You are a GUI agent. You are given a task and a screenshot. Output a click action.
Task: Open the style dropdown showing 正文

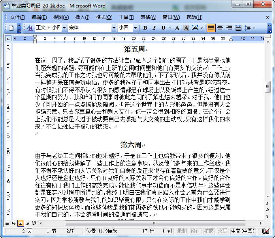pyautogui.click(x=64, y=28)
